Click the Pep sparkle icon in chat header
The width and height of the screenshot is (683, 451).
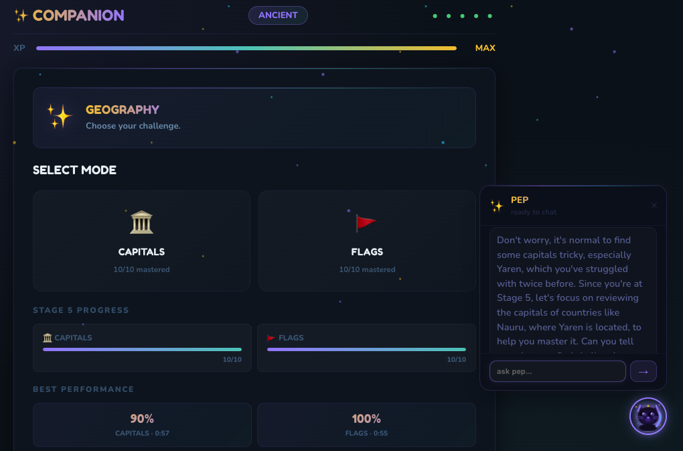[x=496, y=206]
